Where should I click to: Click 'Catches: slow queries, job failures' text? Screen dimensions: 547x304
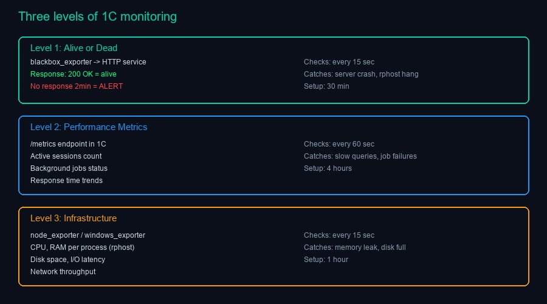coord(360,156)
